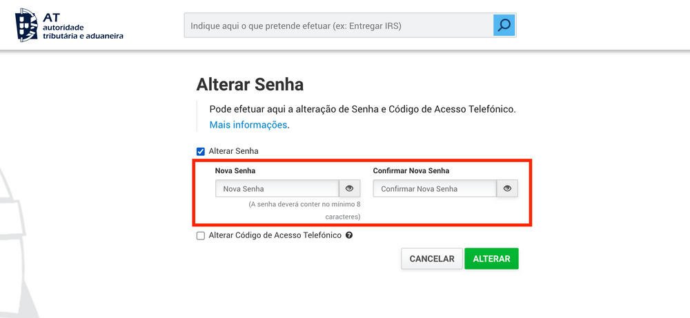Click the bold 'Confirmar Nova Senha' label
Viewport: 690px width, 318px height.
(411, 170)
